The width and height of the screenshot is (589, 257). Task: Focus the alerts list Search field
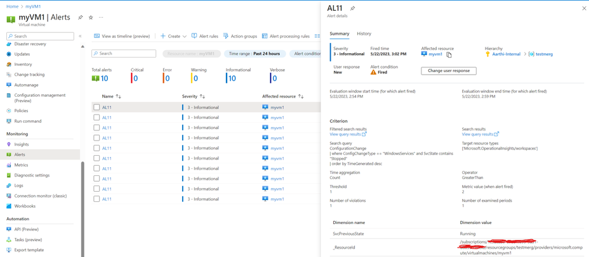pos(124,54)
